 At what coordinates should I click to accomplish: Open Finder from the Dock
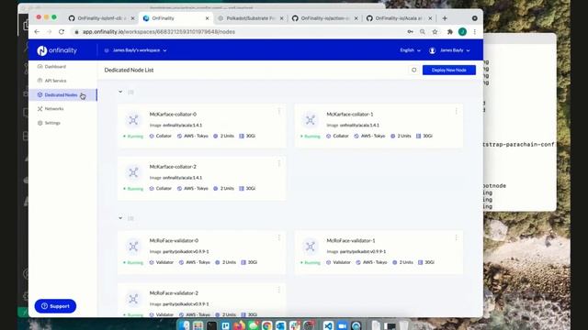click(184, 325)
